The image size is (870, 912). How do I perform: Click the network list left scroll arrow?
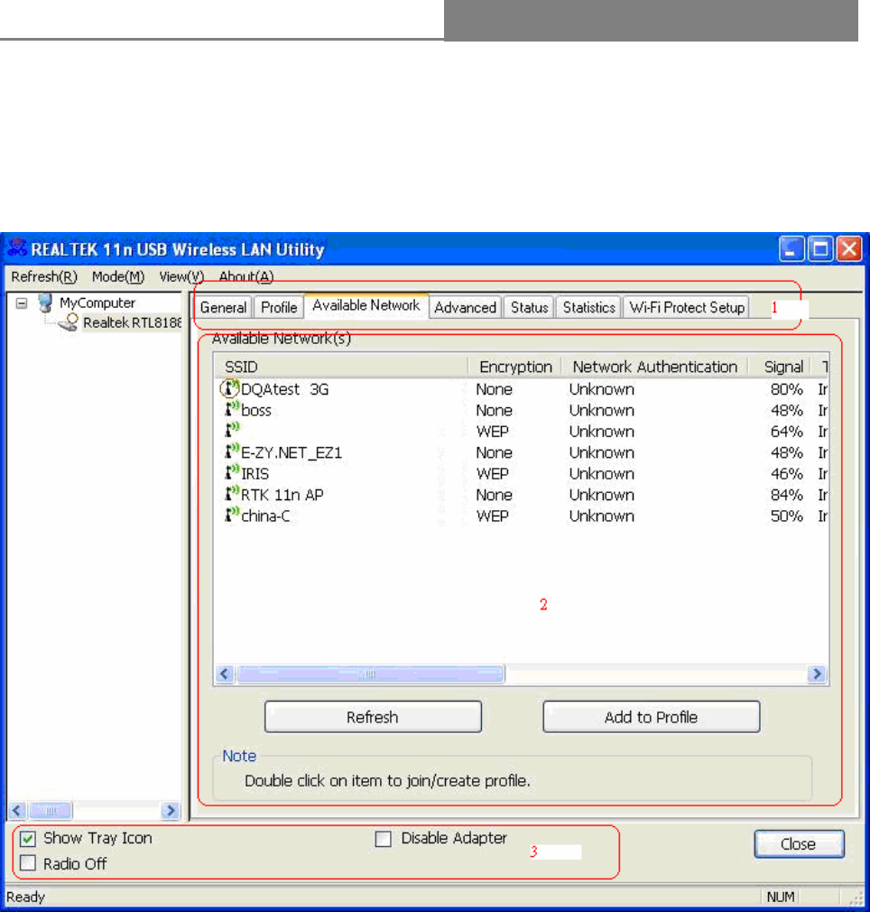pos(225,675)
